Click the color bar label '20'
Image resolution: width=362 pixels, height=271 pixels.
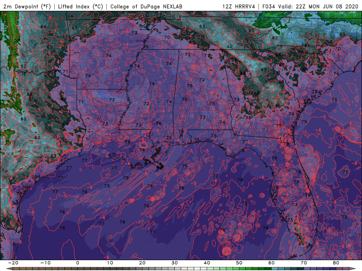pyautogui.click(x=142, y=263)
